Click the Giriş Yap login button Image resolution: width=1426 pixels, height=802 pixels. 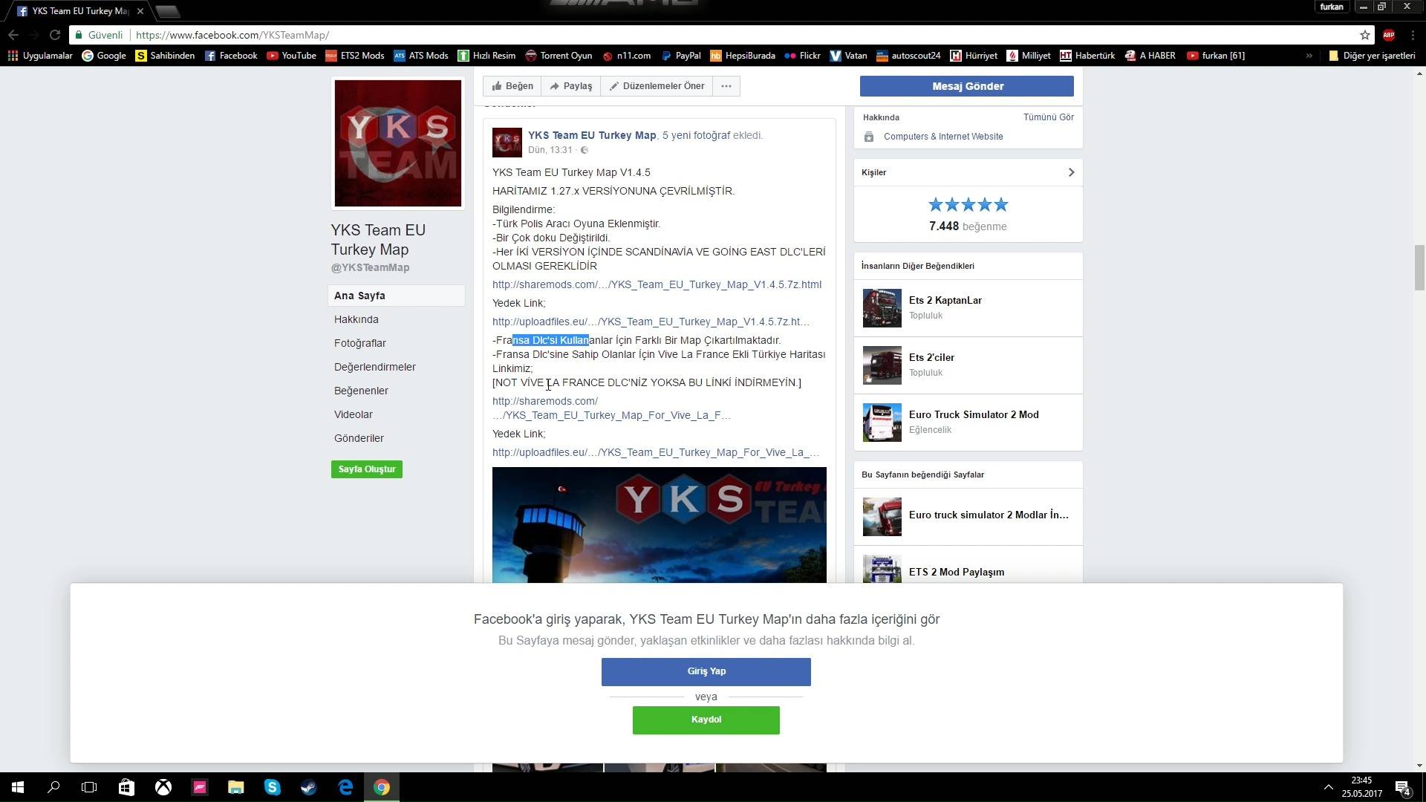point(706,671)
